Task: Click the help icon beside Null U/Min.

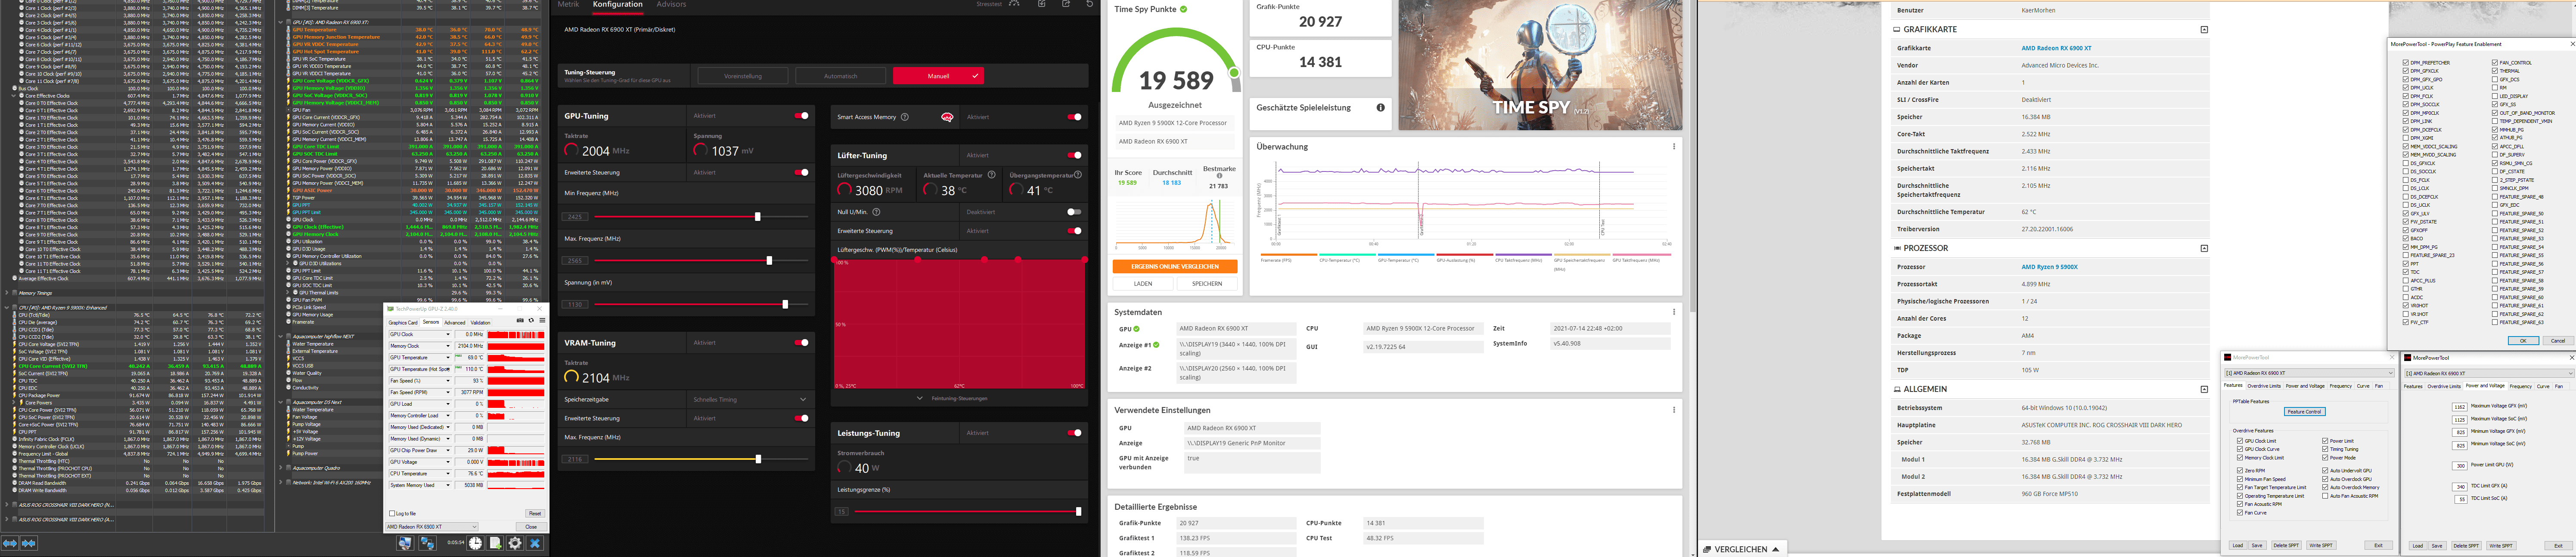Action: coord(876,211)
